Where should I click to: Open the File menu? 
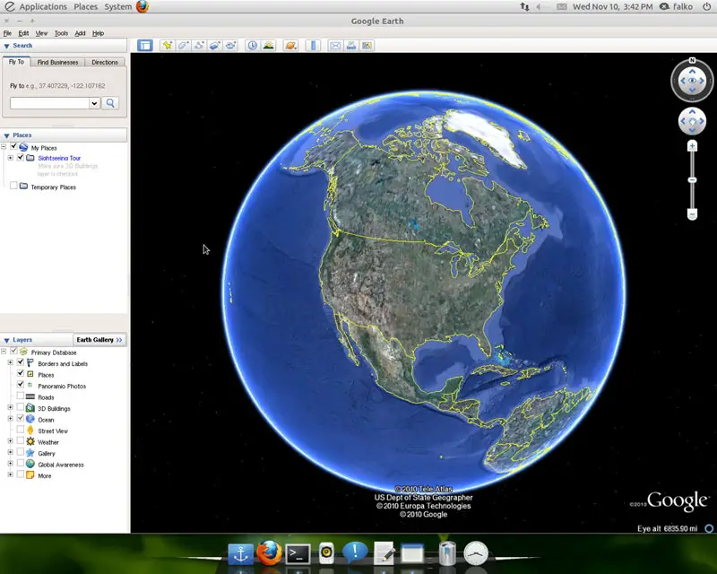coord(7,33)
